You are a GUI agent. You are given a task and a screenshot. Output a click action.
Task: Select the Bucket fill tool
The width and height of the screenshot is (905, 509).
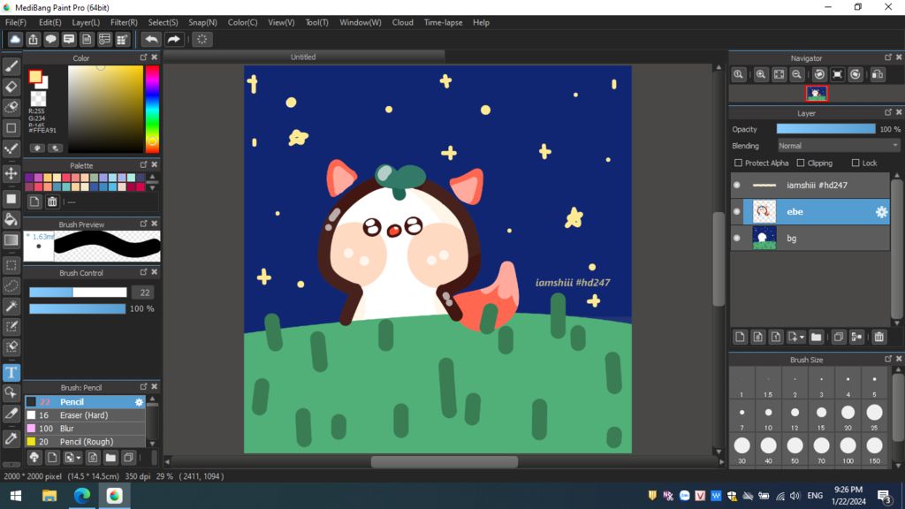(11, 219)
